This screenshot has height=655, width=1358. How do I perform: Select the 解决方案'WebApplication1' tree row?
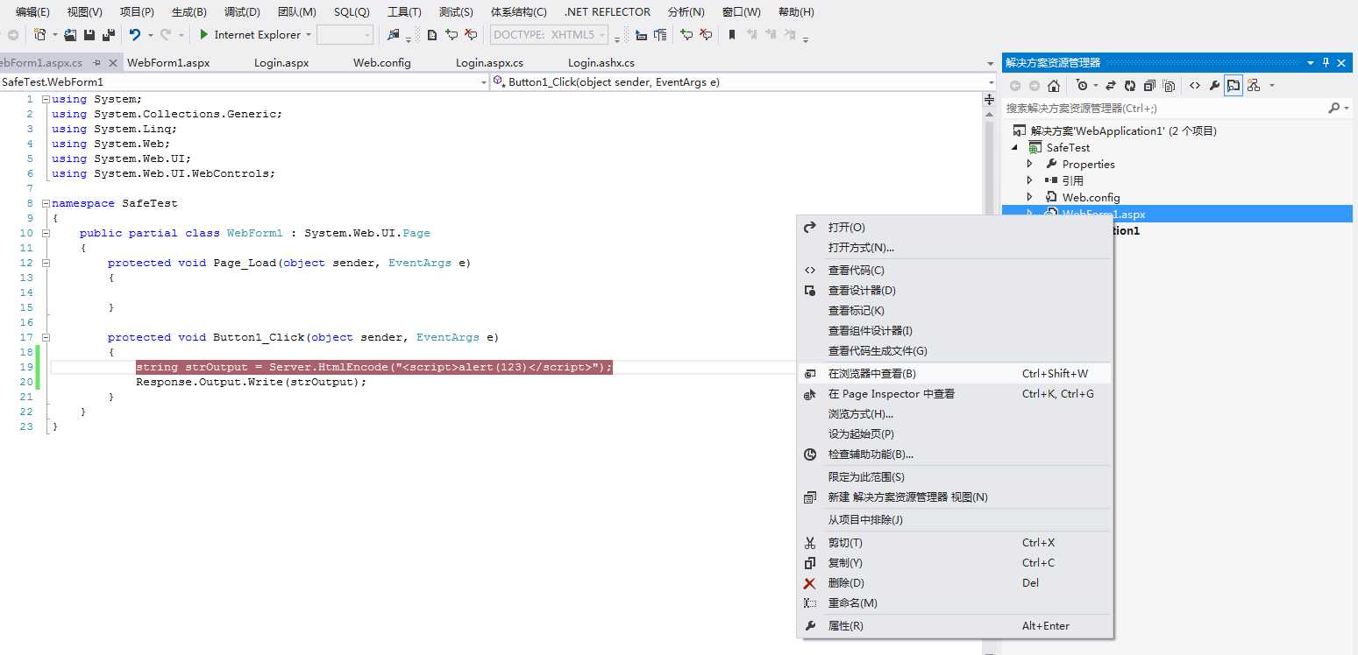click(x=1177, y=130)
